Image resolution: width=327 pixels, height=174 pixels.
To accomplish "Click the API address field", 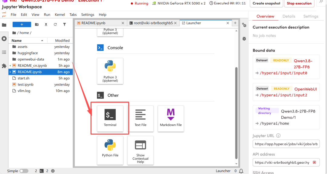I will click(x=286, y=162).
